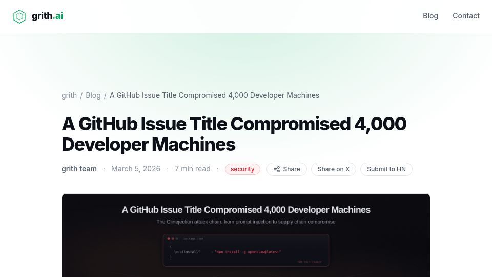Go to grith in the breadcrumb
492x277 pixels.
[69, 95]
